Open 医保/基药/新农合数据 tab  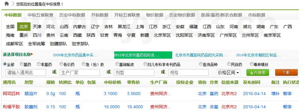click(222, 15)
